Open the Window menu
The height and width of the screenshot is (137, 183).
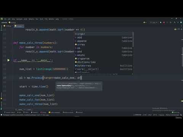[51, 19]
